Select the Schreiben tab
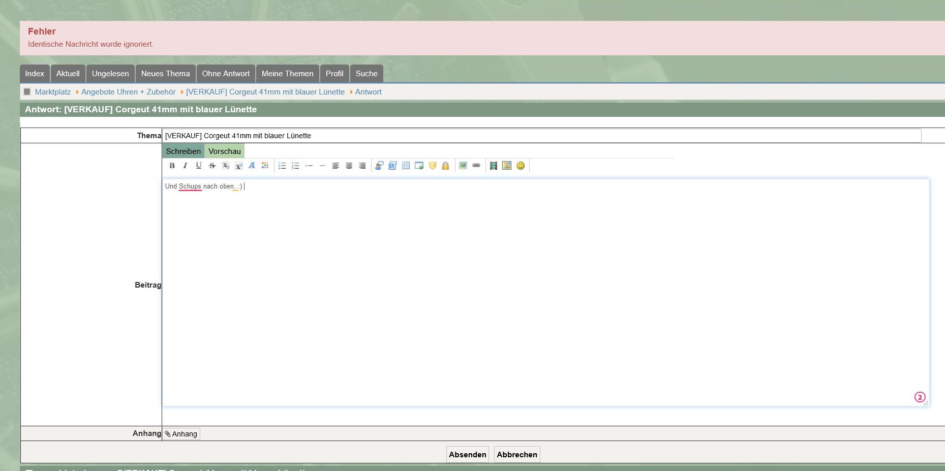 click(183, 151)
